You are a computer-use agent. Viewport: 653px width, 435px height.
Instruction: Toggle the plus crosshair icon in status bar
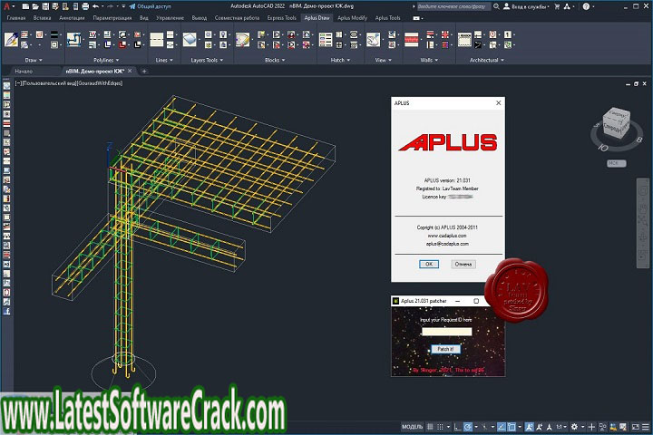pos(591,427)
